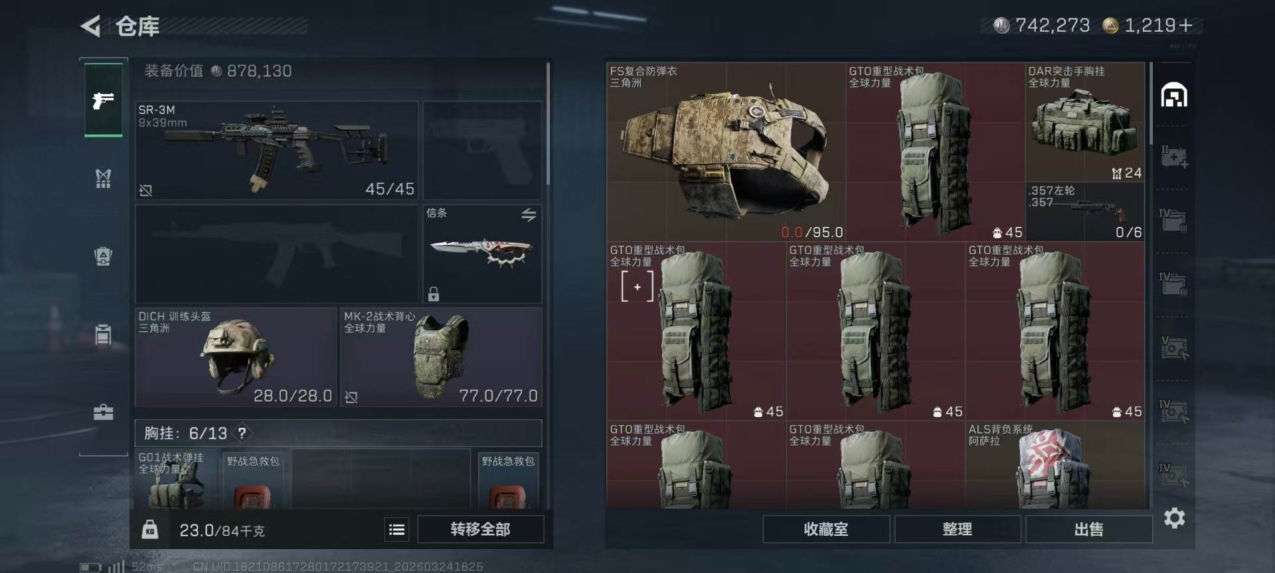Click the add storage box plus icon
The height and width of the screenshot is (573, 1275).
(1174, 157)
